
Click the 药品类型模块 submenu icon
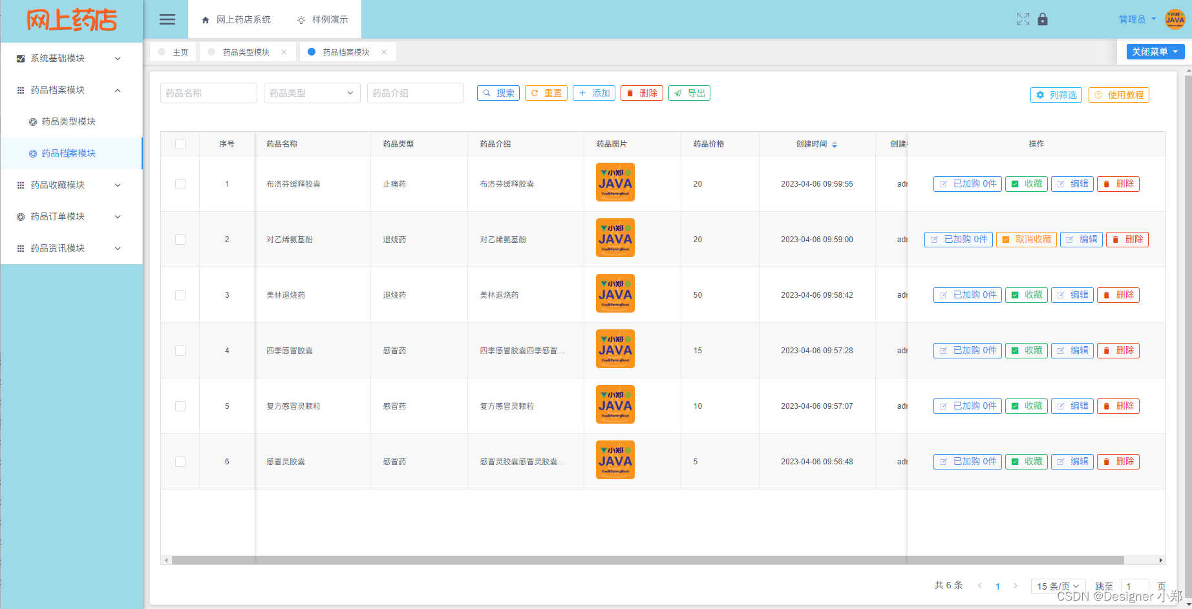coord(33,122)
